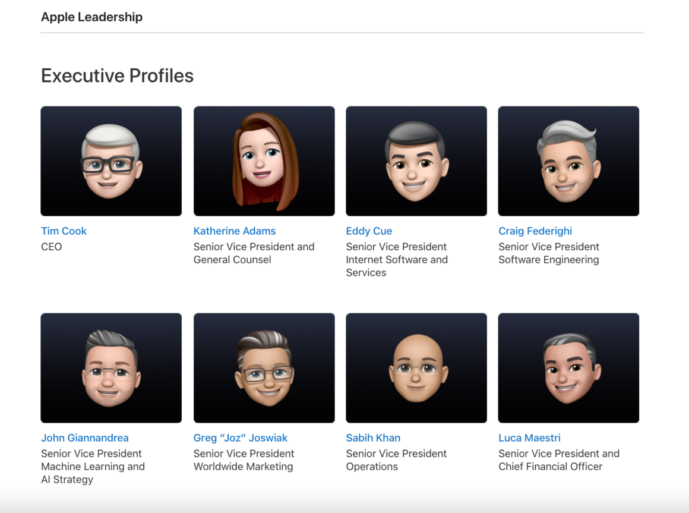
Task: Open Luca Maestri's memoji profile picture
Action: pos(568,368)
